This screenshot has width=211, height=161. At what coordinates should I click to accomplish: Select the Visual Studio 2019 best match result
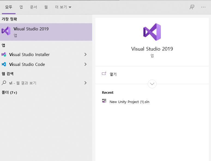[x=46, y=32]
